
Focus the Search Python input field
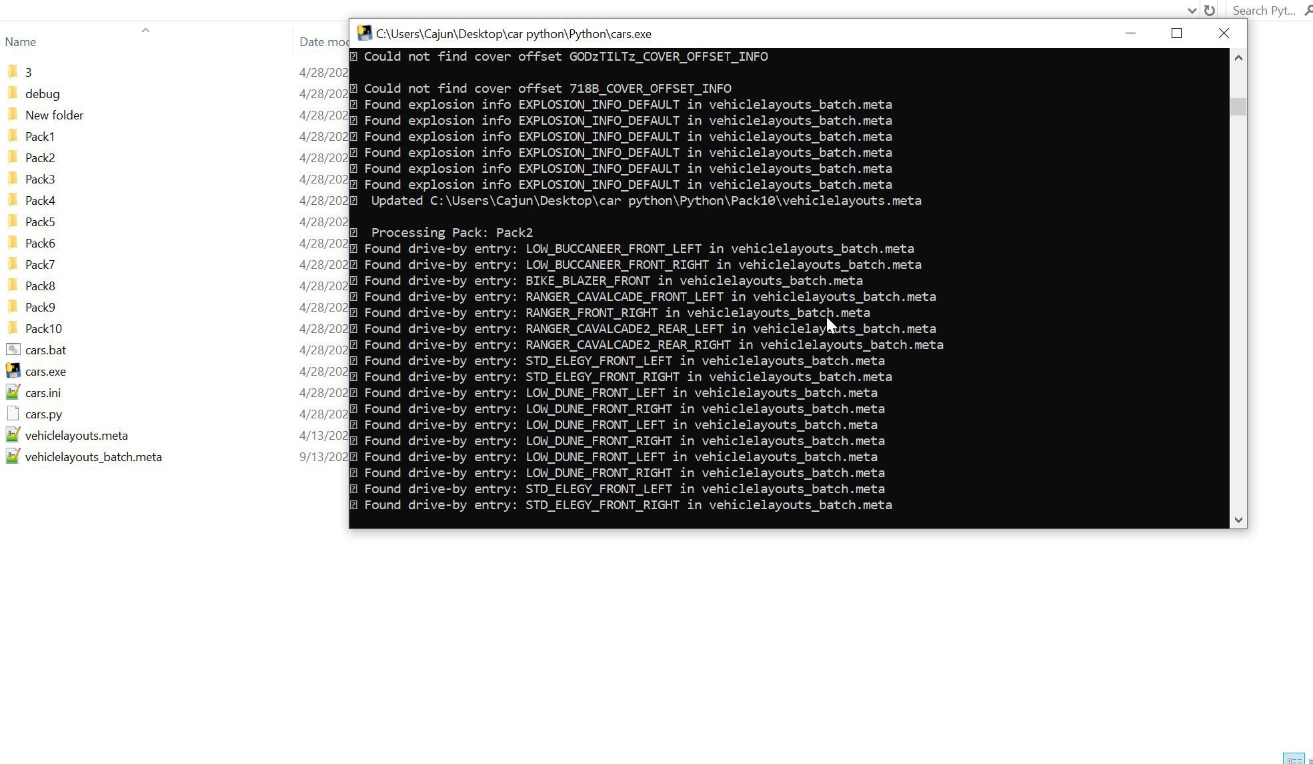click(1264, 10)
